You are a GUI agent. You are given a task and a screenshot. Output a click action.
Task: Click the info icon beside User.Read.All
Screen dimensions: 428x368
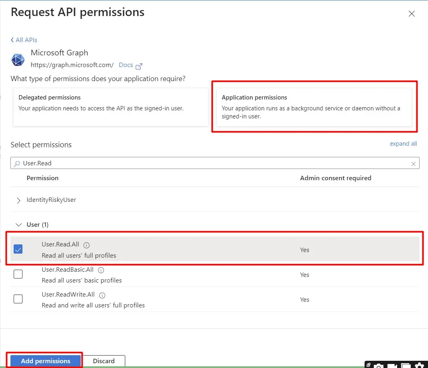(86, 245)
